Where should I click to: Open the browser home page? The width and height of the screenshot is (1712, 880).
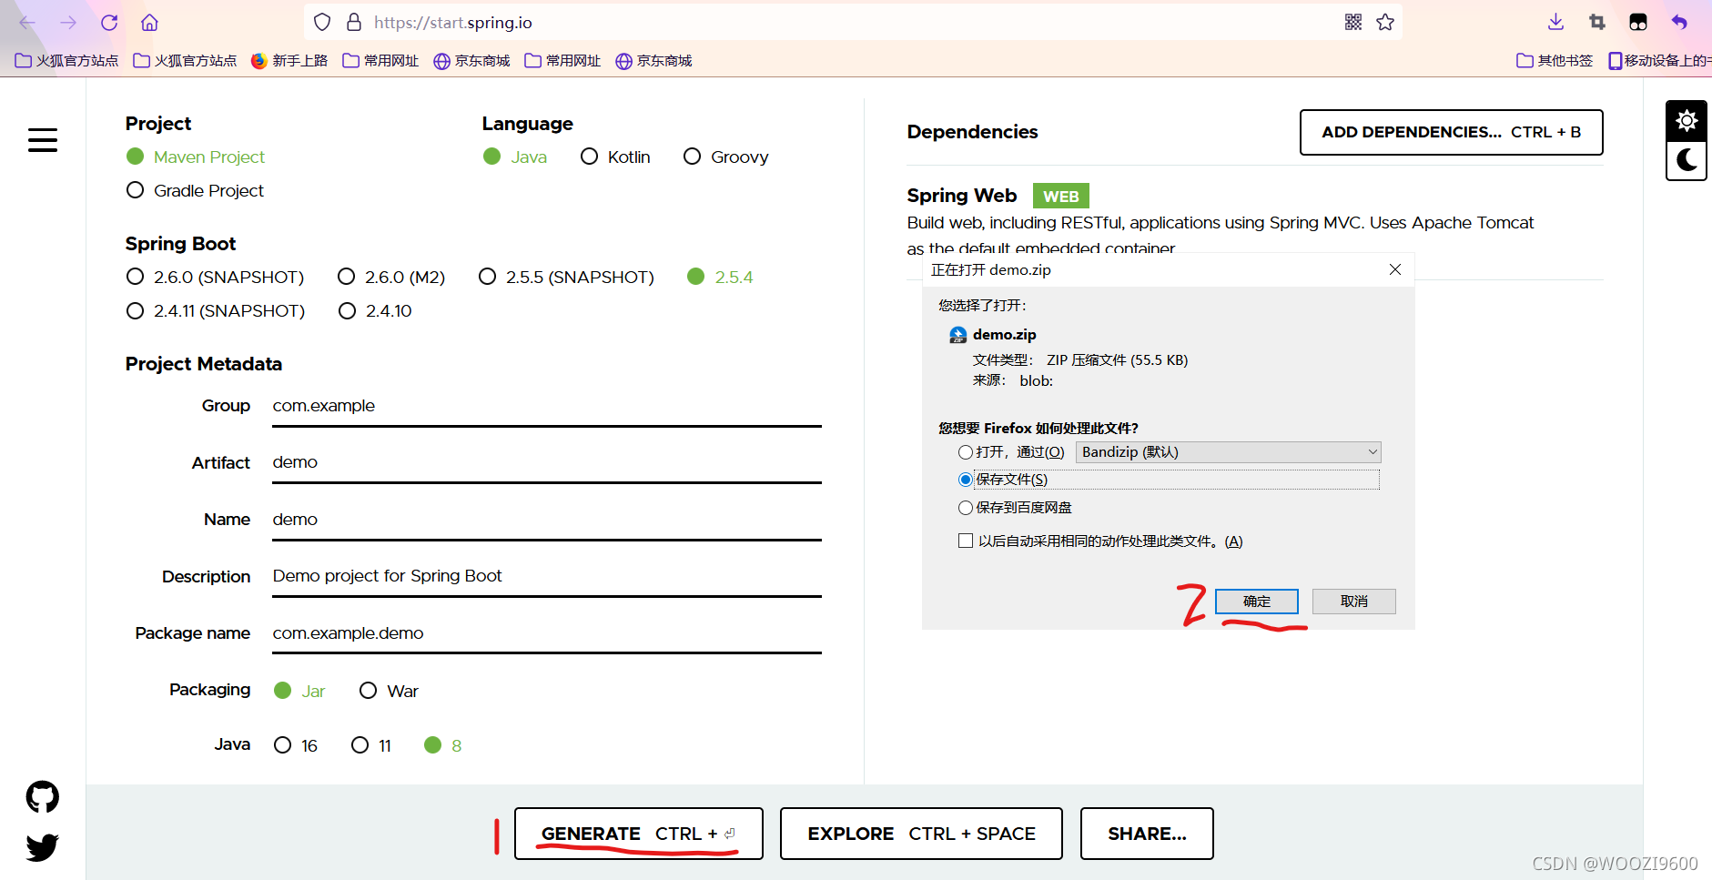(x=150, y=23)
